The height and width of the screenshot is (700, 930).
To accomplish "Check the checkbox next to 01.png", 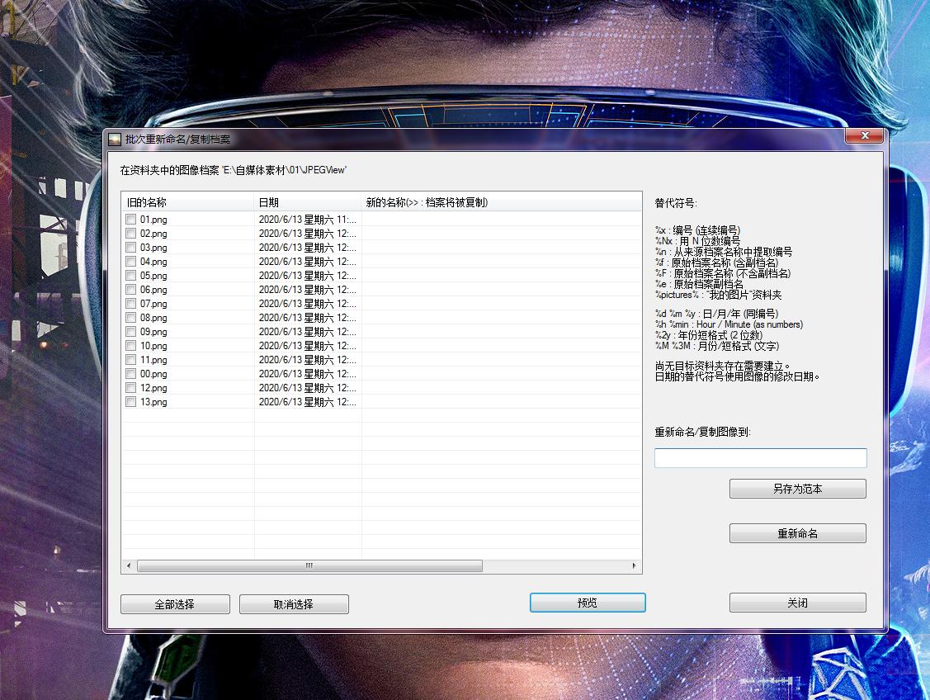I will pyautogui.click(x=130, y=219).
